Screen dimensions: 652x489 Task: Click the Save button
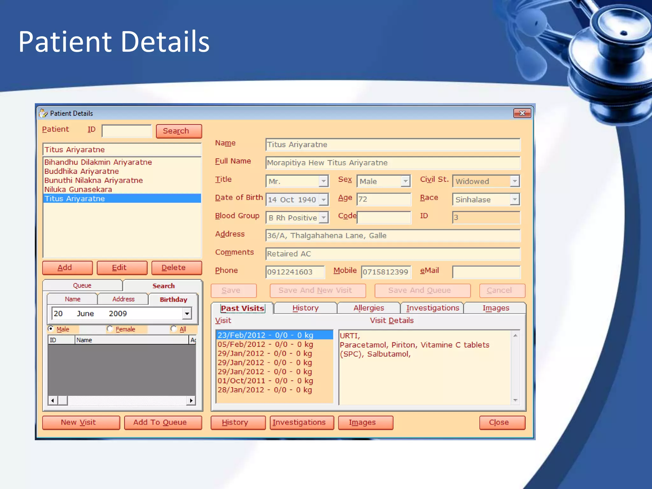pyautogui.click(x=234, y=290)
